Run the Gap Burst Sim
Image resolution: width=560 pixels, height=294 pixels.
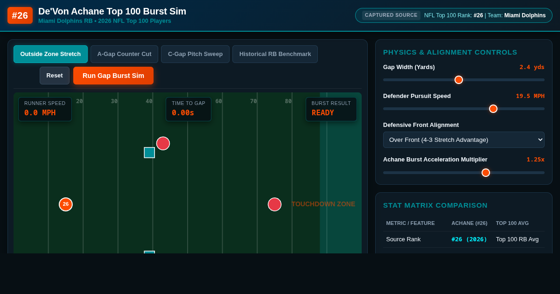113,76
